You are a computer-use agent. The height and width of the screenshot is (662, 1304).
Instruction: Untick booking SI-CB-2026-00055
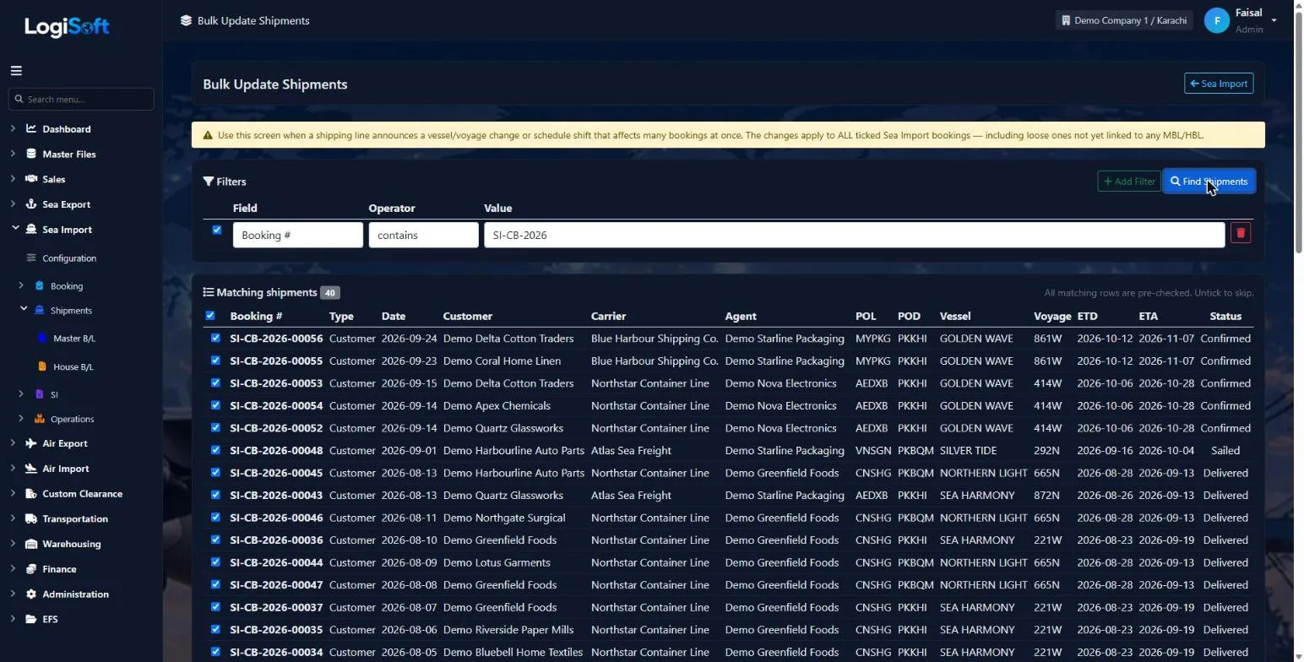[215, 361]
